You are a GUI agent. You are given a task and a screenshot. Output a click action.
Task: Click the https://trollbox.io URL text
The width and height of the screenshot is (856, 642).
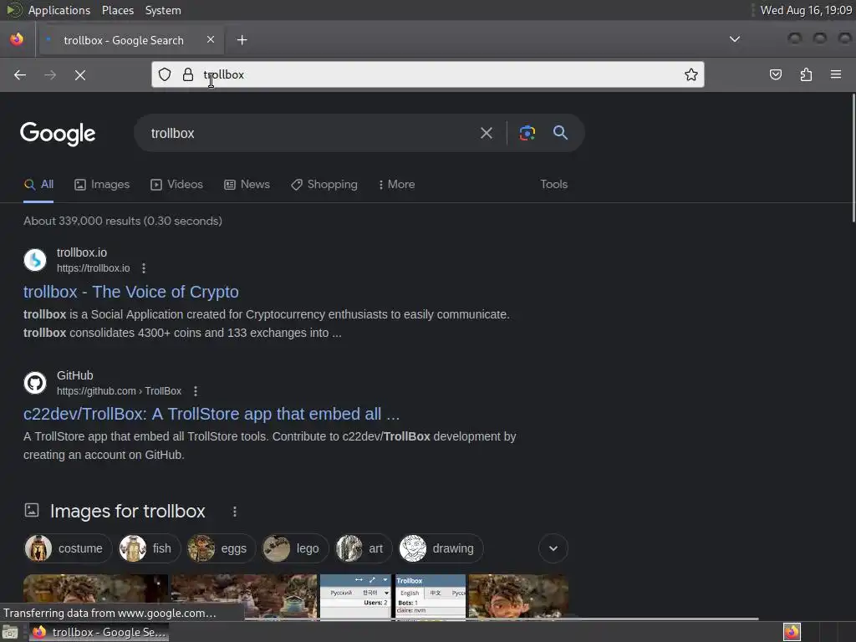point(94,268)
